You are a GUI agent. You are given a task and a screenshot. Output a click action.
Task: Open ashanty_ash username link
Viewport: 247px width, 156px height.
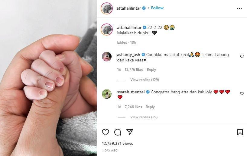pyautogui.click(x=128, y=55)
